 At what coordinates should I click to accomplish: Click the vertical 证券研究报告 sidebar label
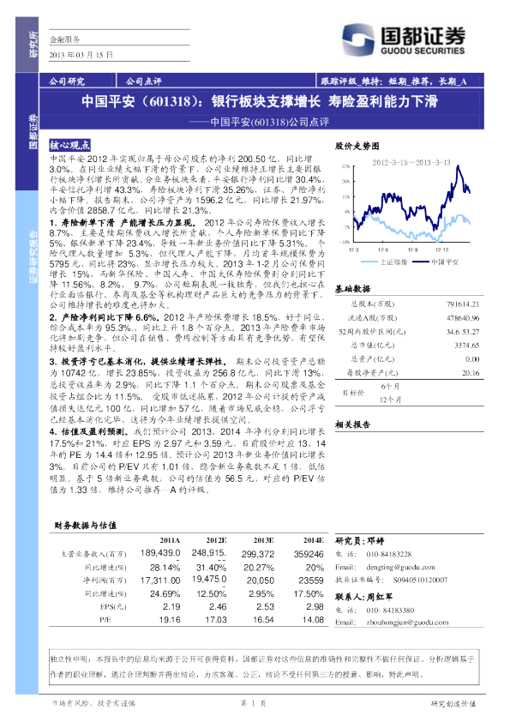coord(33,257)
